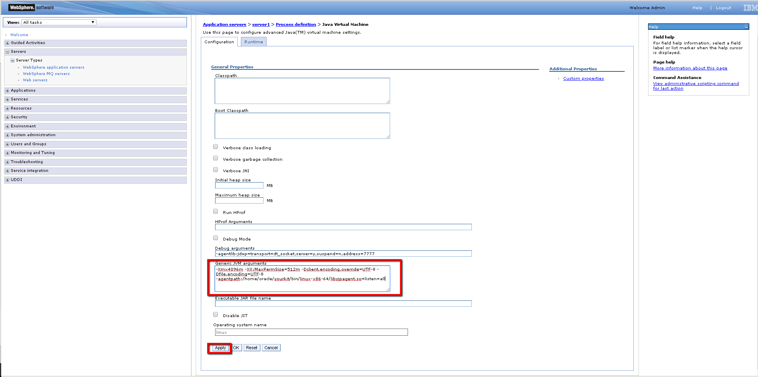Collapse the Servers section

click(x=7, y=52)
